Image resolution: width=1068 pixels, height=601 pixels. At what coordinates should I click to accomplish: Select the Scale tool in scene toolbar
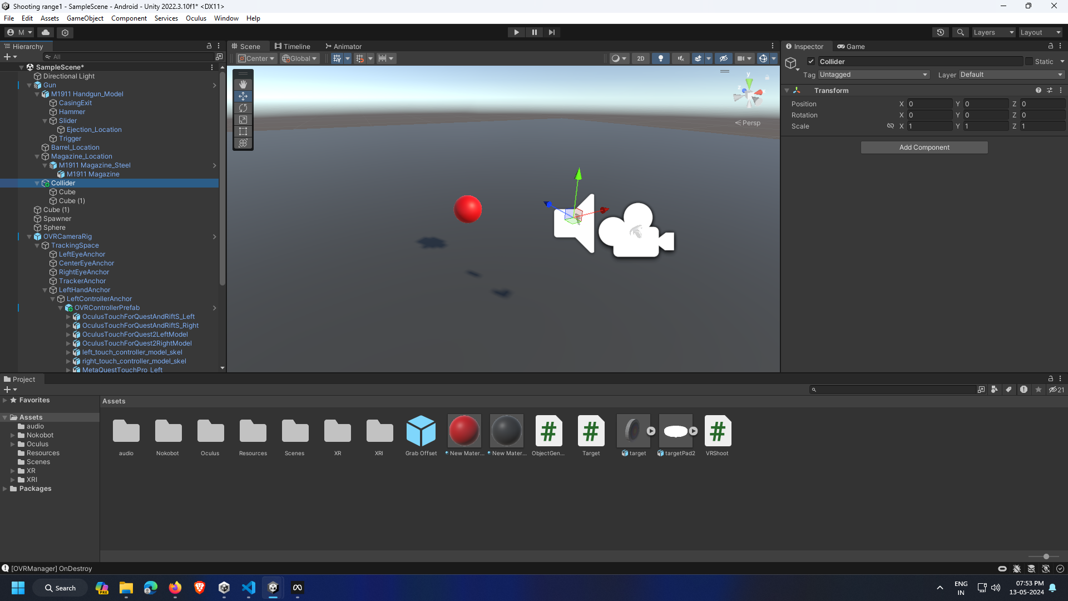coord(243,120)
